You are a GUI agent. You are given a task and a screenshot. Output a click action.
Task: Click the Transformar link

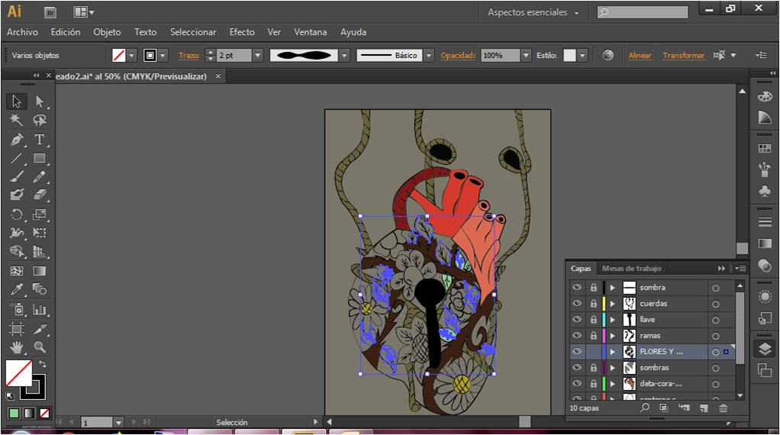[683, 56]
